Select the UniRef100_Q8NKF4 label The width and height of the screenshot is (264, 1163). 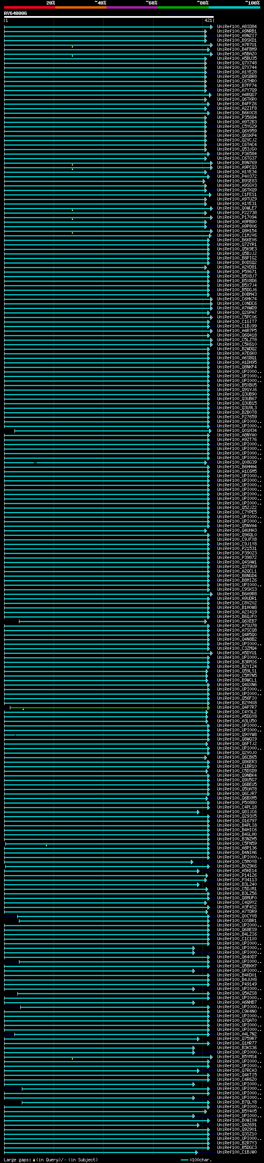236,367
